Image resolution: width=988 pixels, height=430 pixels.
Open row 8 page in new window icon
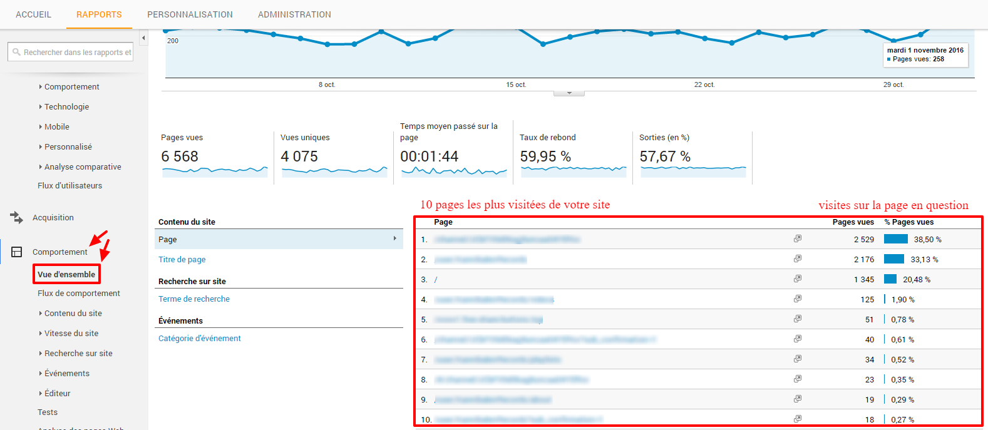(798, 379)
